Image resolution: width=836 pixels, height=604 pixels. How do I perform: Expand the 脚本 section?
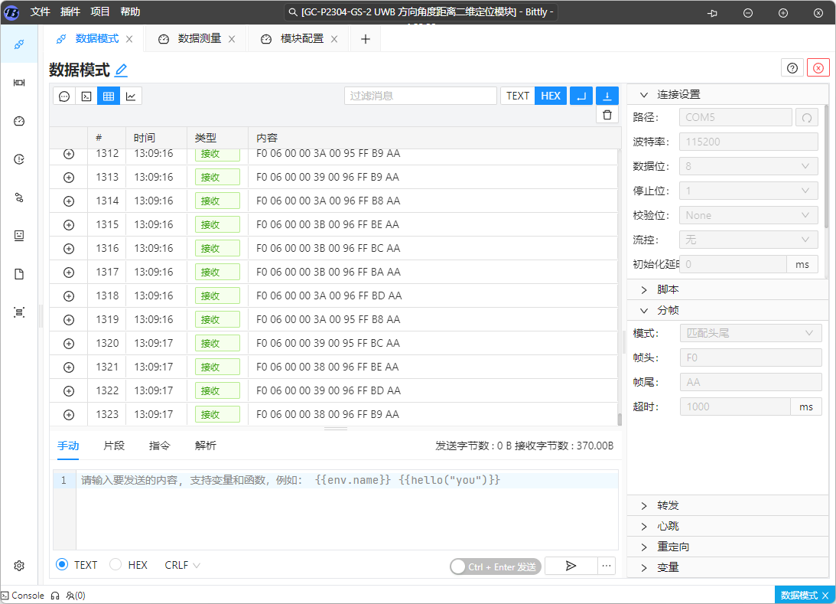pyautogui.click(x=668, y=289)
